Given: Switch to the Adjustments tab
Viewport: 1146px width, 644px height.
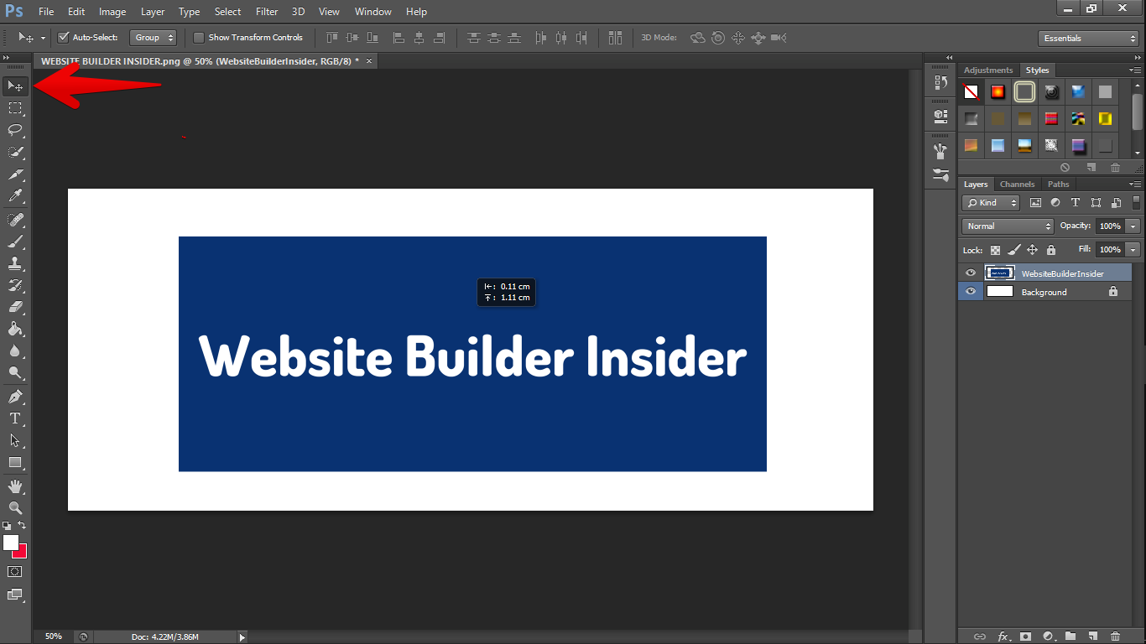Looking at the screenshot, I should pyautogui.click(x=988, y=70).
